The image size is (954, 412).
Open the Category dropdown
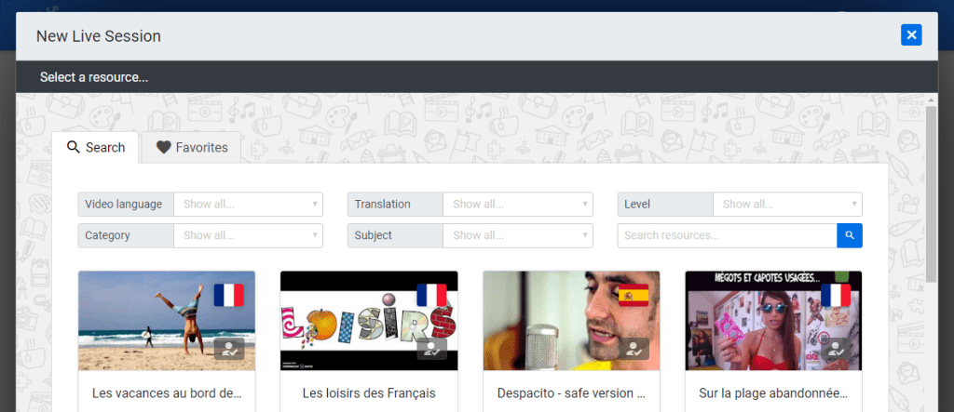click(248, 235)
